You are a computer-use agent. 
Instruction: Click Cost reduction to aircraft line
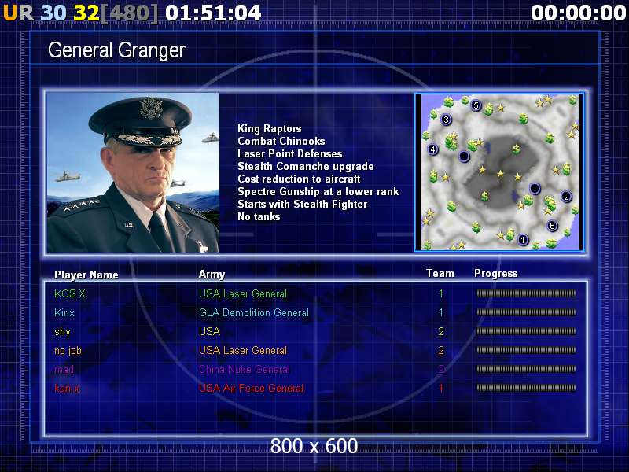click(299, 179)
